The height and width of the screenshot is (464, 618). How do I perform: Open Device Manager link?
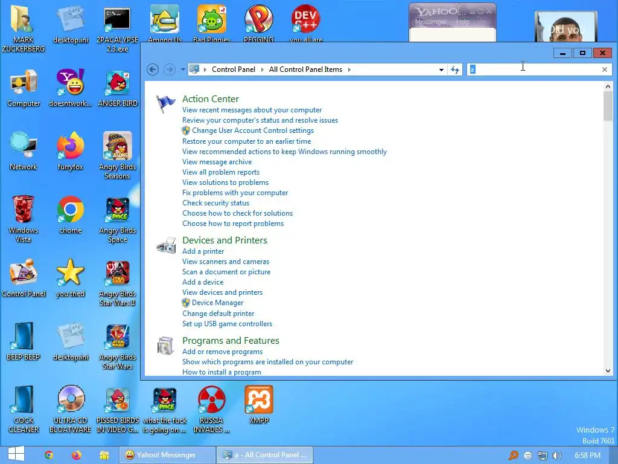tap(217, 303)
